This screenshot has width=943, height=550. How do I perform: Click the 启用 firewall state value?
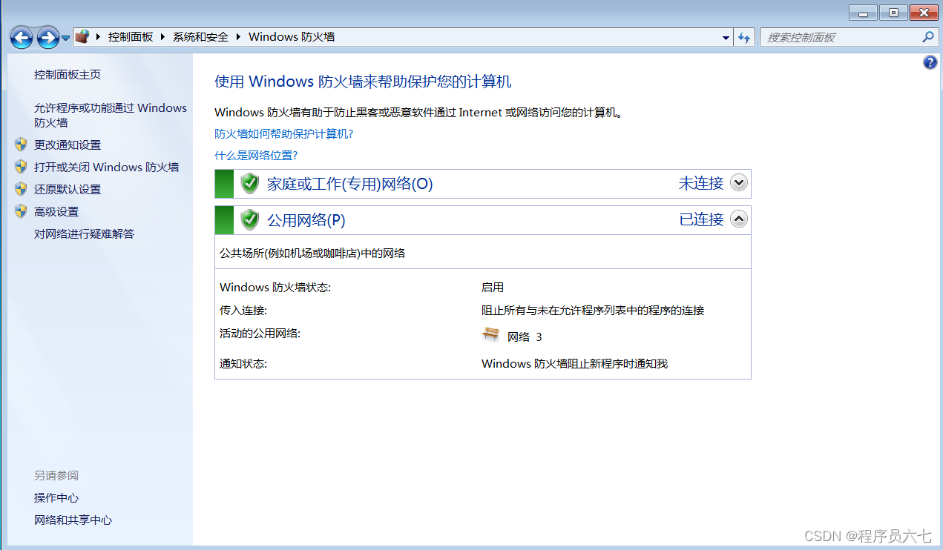[493, 288]
